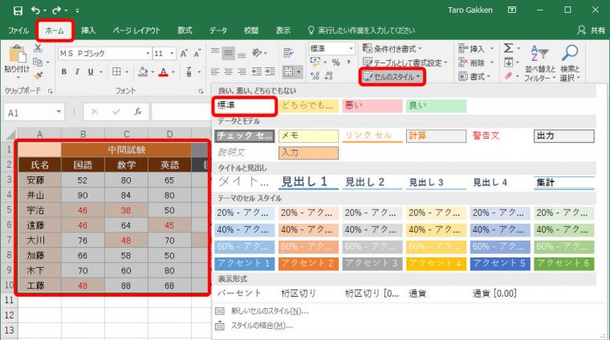This screenshot has width=610, height=340.
Task: Choose スタイルの結合(M)...
Action: point(254,326)
